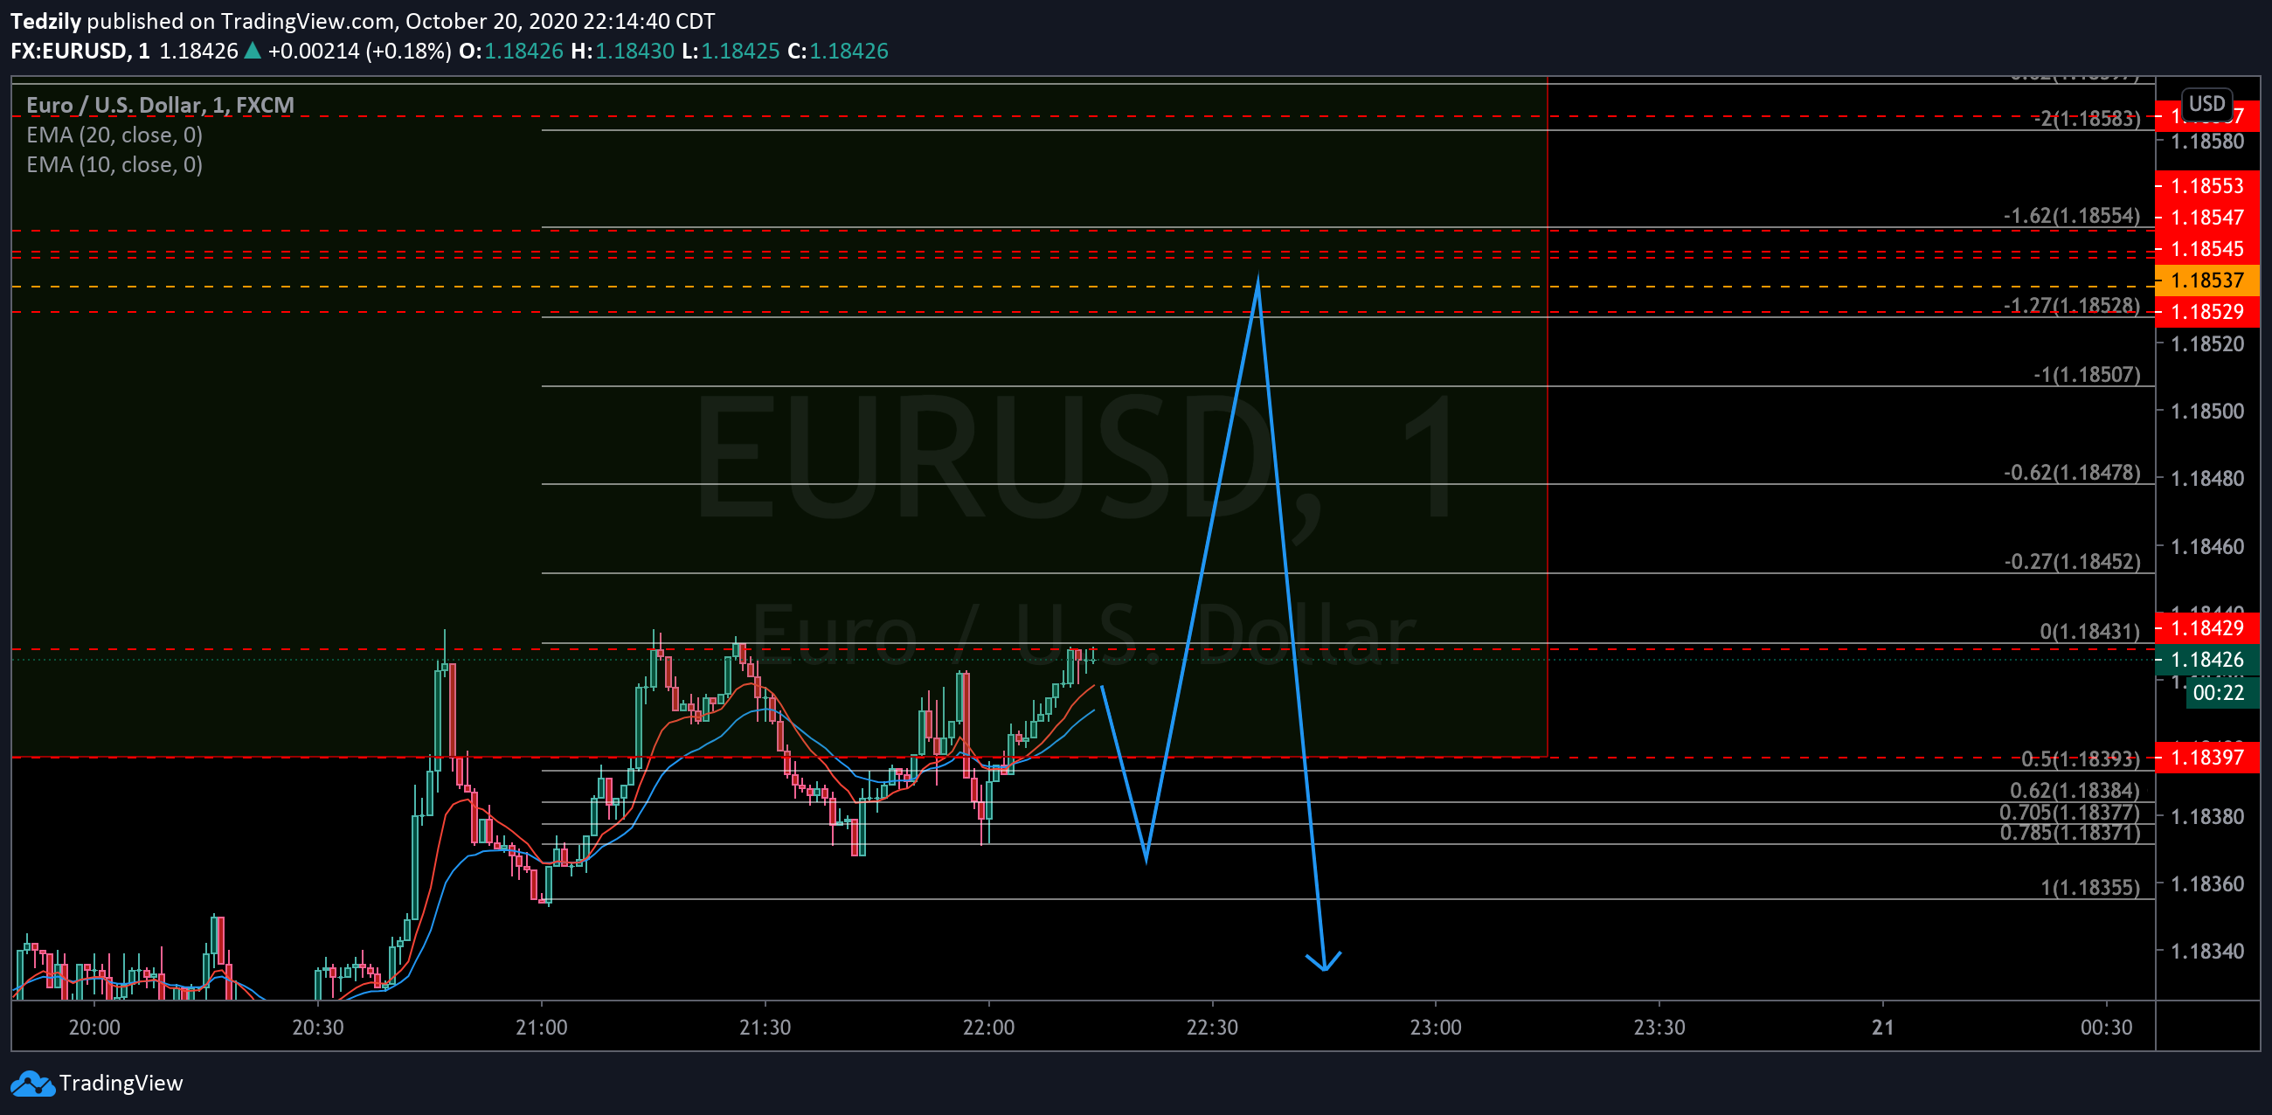Select the orange 1.18537 price label

(2206, 280)
